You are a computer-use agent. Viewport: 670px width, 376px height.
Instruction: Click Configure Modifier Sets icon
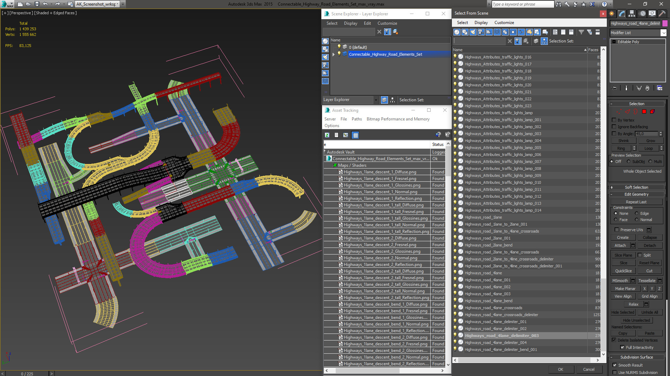pyautogui.click(x=660, y=88)
